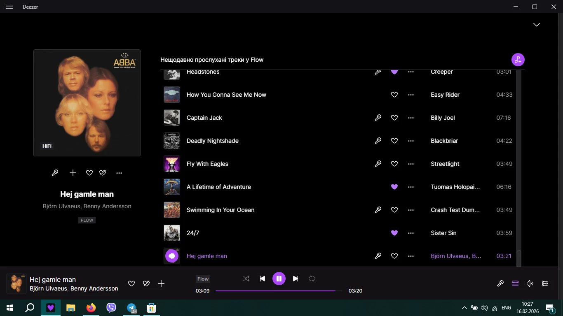This screenshot has height=316, width=563.
Task: Click the purple add-to-playlist music note button
Action: click(x=518, y=60)
